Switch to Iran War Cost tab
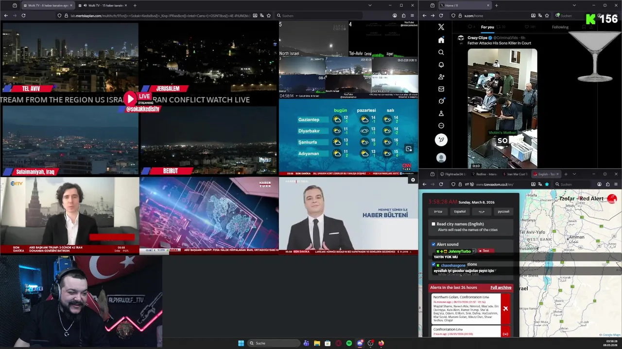 (516, 174)
